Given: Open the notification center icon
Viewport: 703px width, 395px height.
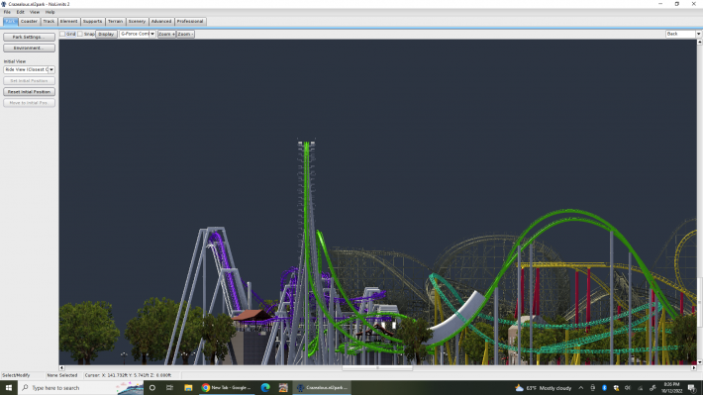Looking at the screenshot, I should pos(692,388).
